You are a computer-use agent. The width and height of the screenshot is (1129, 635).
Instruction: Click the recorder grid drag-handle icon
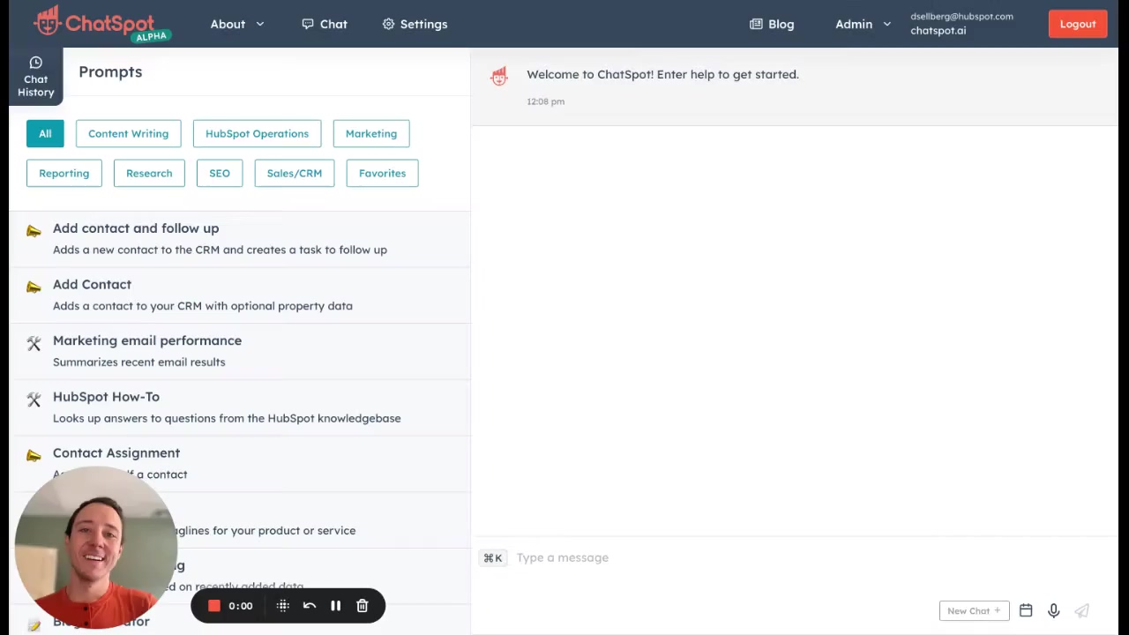(283, 606)
